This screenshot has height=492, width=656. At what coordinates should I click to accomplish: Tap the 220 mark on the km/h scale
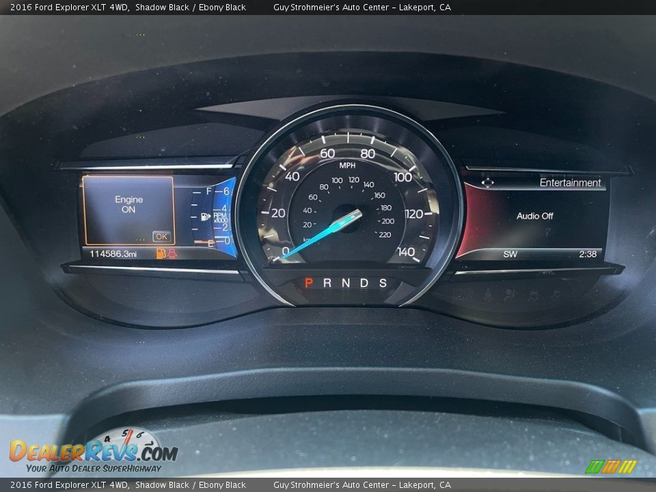tap(385, 234)
